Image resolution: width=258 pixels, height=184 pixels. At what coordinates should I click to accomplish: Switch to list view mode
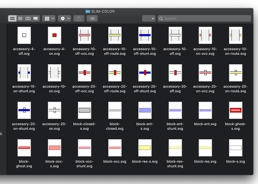coord(20,18)
